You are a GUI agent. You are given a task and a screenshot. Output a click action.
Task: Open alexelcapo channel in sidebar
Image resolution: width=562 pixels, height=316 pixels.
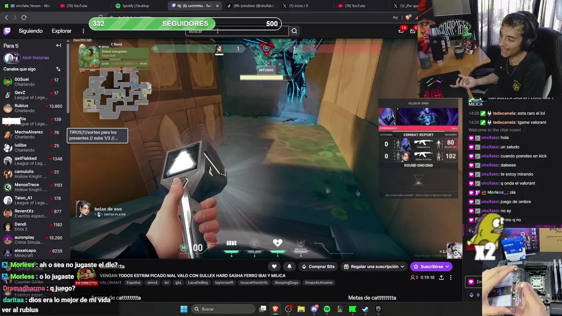[33, 253]
